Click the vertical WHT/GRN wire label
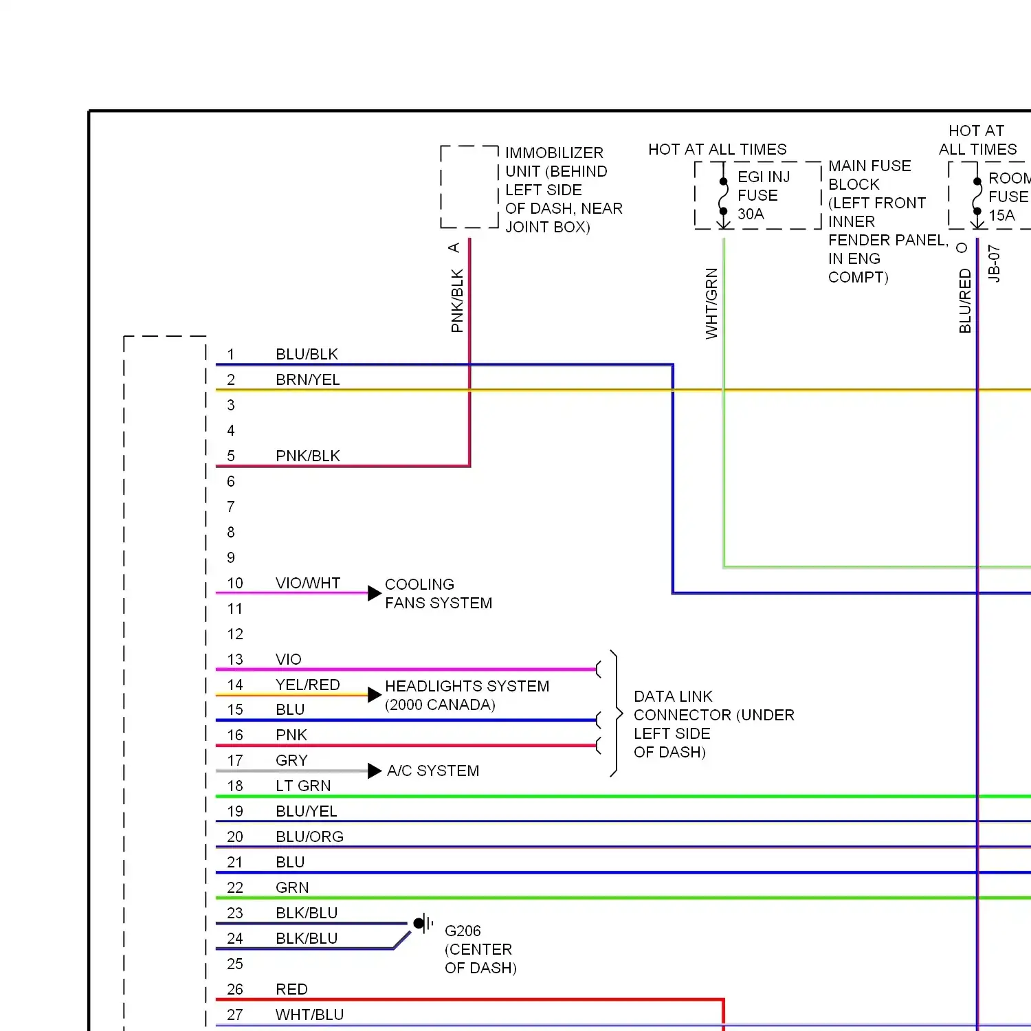The image size is (1031, 1031). click(711, 303)
